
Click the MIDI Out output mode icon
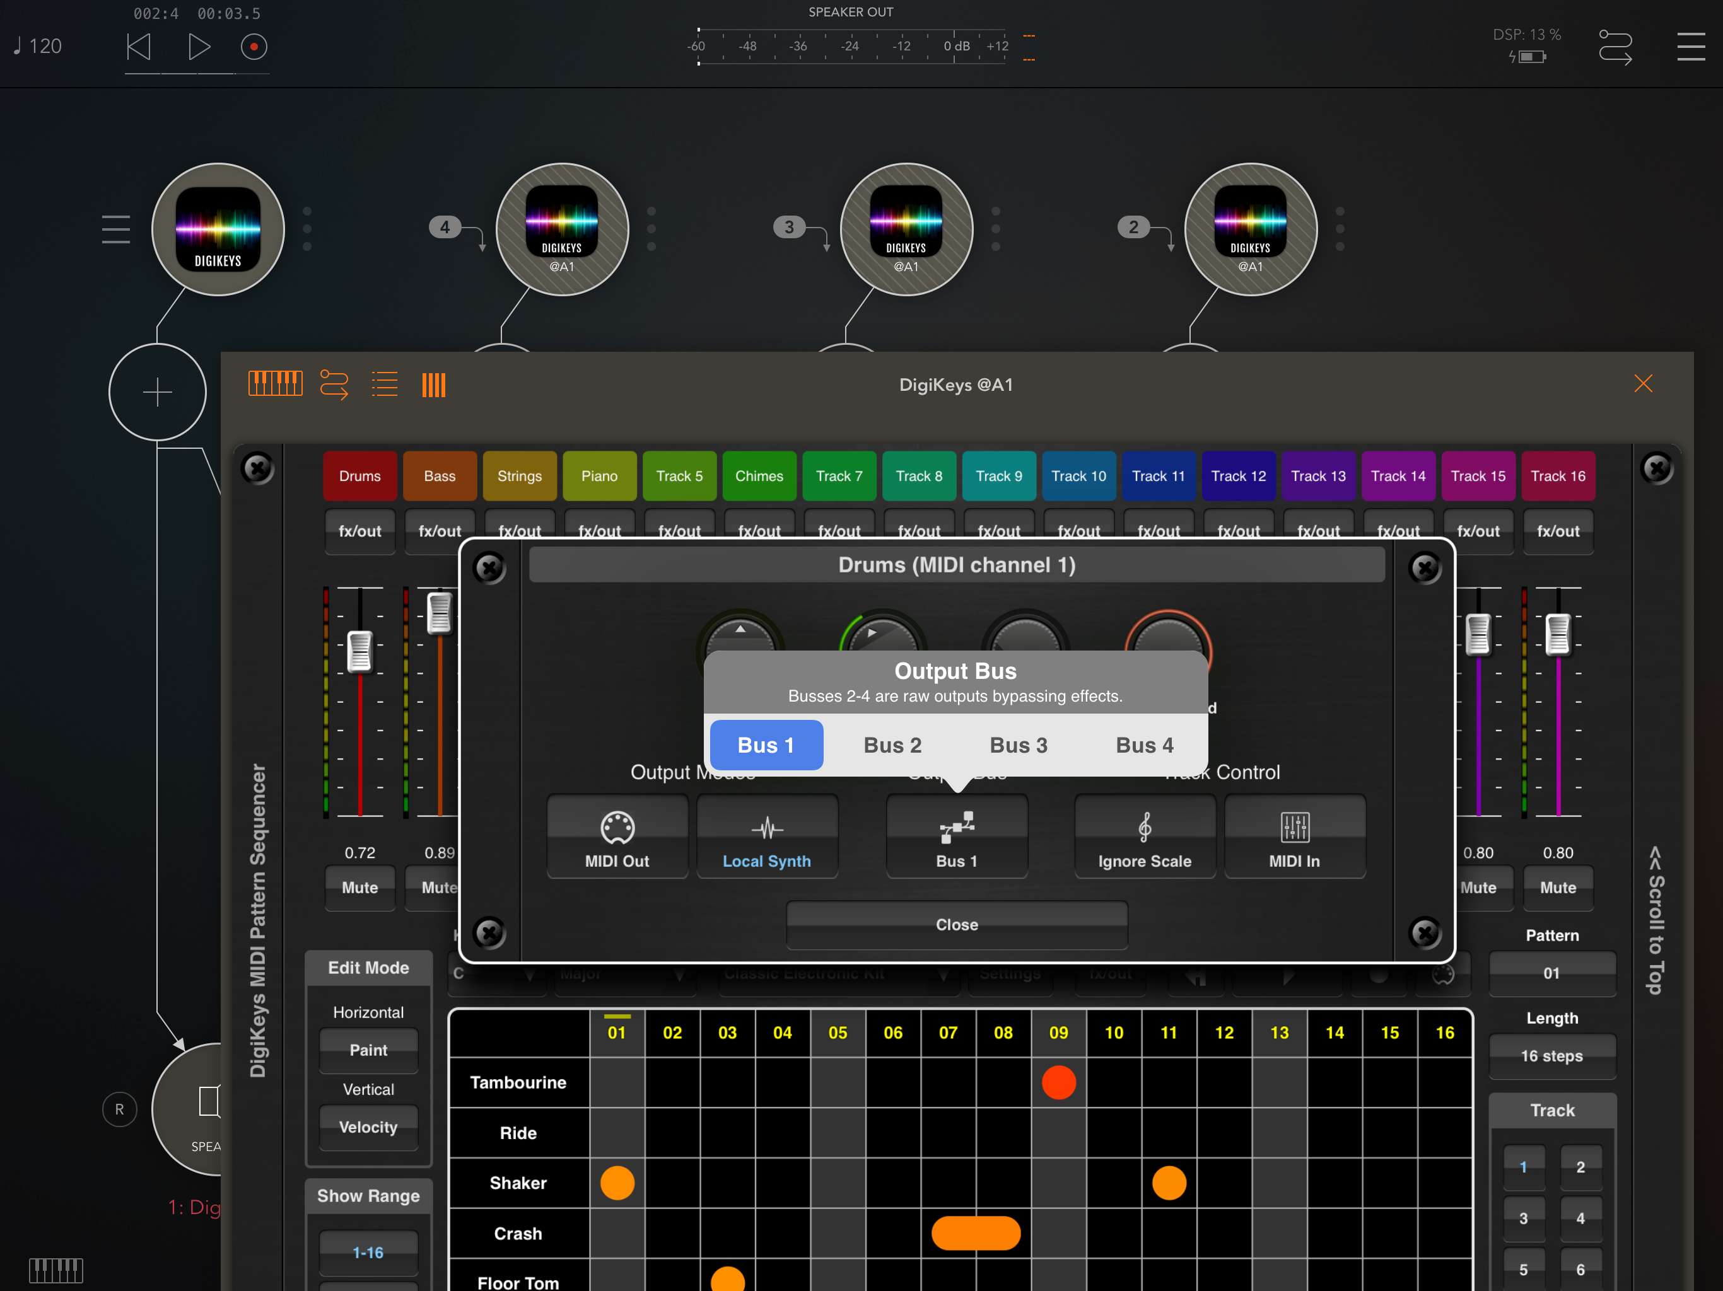(617, 828)
